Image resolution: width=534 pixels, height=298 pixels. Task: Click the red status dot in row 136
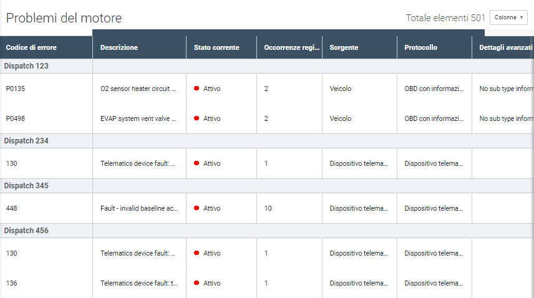click(197, 283)
